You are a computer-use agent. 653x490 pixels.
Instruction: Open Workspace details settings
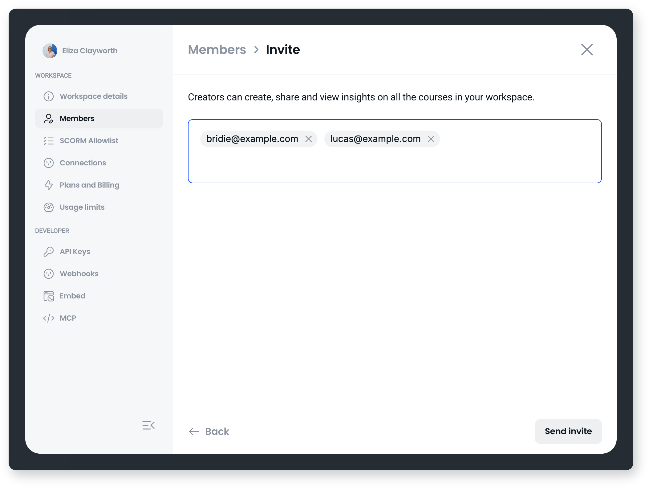tap(99, 96)
